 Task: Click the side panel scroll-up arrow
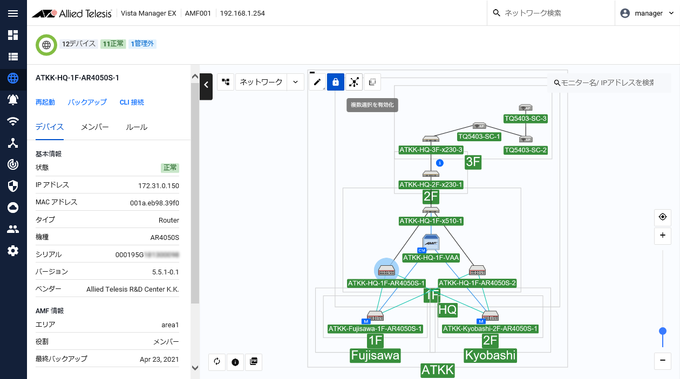(195, 77)
